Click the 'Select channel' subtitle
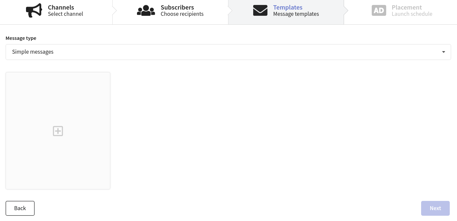457x221 pixels. coord(66,14)
